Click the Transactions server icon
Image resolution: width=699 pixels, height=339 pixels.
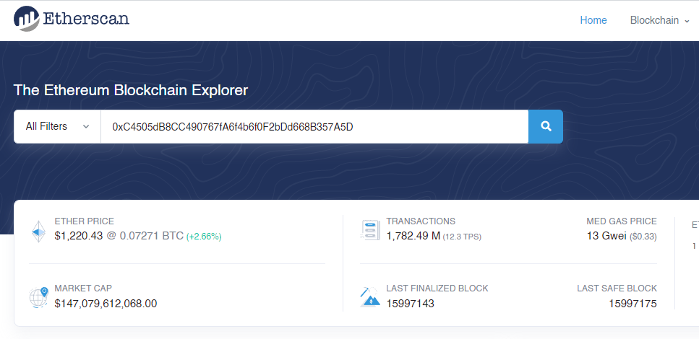(370, 229)
